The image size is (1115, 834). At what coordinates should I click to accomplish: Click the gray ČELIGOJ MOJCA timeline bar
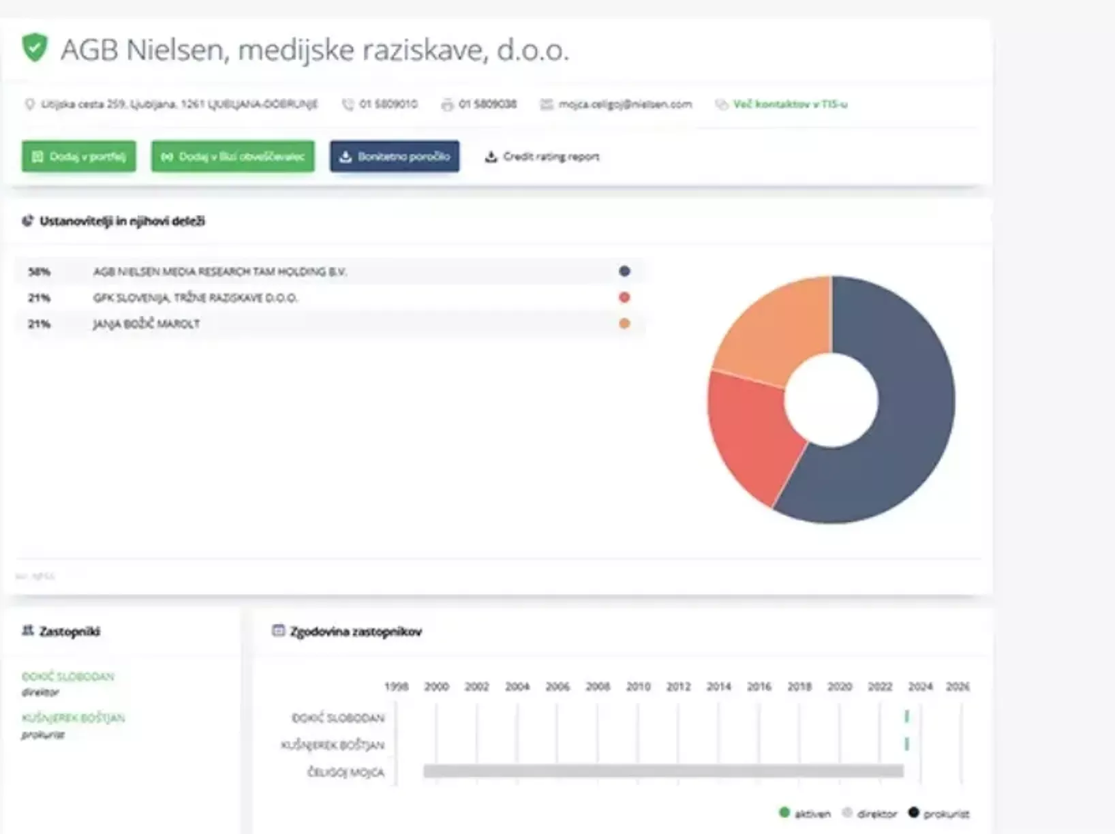tap(662, 771)
